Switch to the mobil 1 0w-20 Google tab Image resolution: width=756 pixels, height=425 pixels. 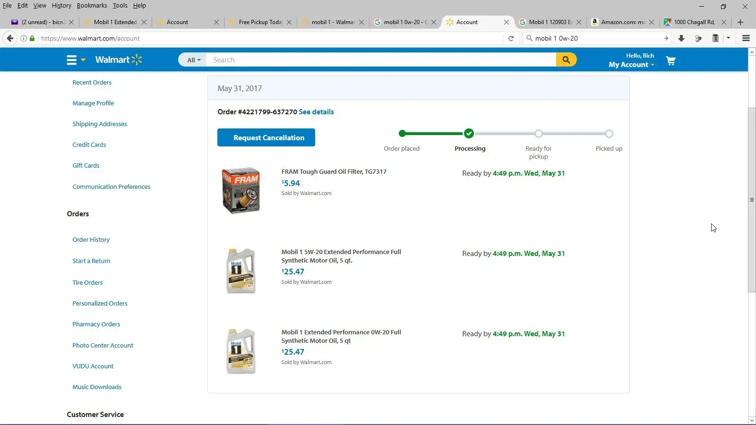coord(405,22)
